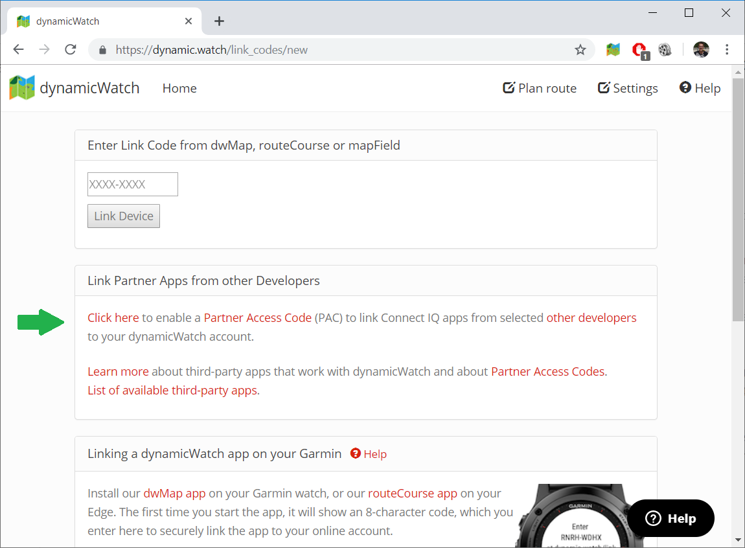This screenshot has width=745, height=548.
Task: Click the floating black Help button
Action: point(670,518)
